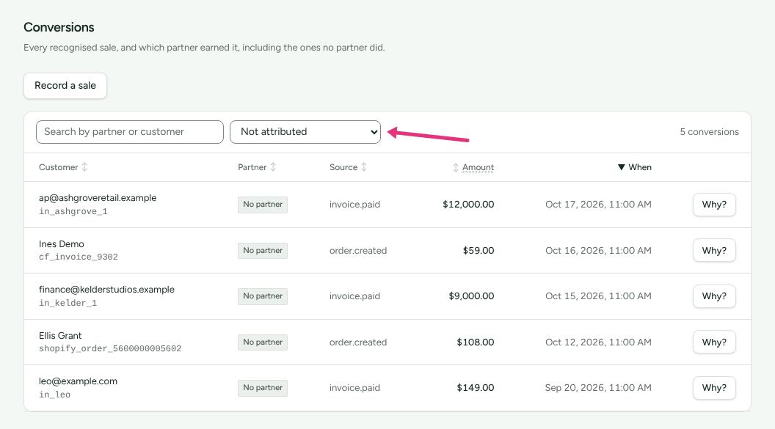Click the Record a sale button
Viewport: 775px width, 429px height.
point(65,86)
